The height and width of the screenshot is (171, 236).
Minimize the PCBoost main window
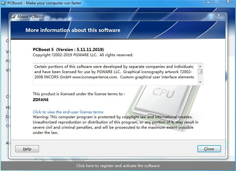(x=208, y=2)
